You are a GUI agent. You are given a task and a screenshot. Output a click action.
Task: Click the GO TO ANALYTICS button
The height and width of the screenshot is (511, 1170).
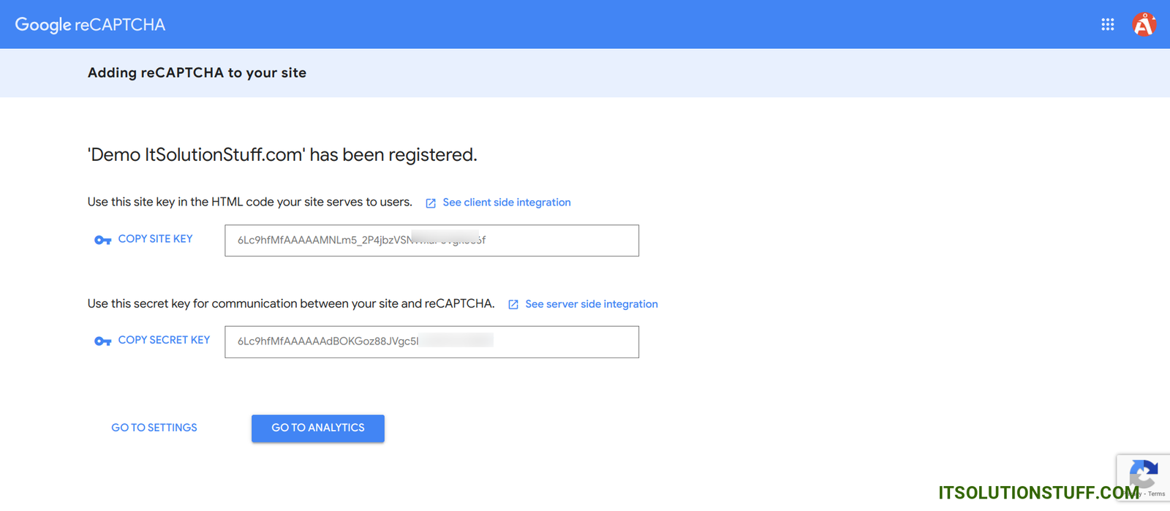318,428
